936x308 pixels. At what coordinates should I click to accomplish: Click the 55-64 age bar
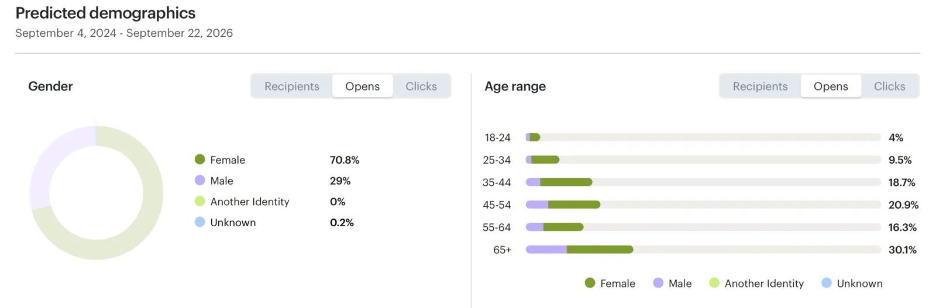pyautogui.click(x=703, y=227)
